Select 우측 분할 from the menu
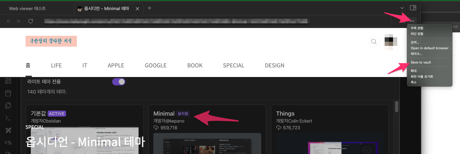460x154 pixels. 417,28
